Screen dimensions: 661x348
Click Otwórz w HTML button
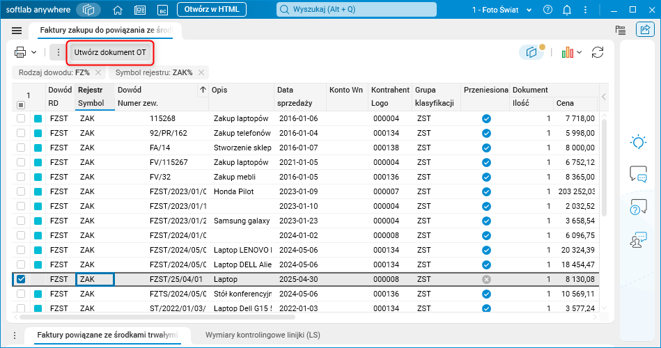click(212, 9)
